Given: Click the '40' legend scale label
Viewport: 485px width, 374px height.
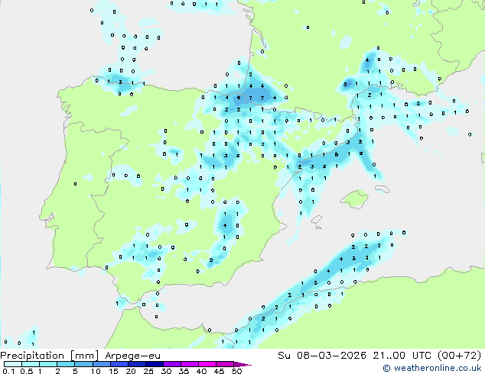Looking at the screenshot, I should 201,371.
